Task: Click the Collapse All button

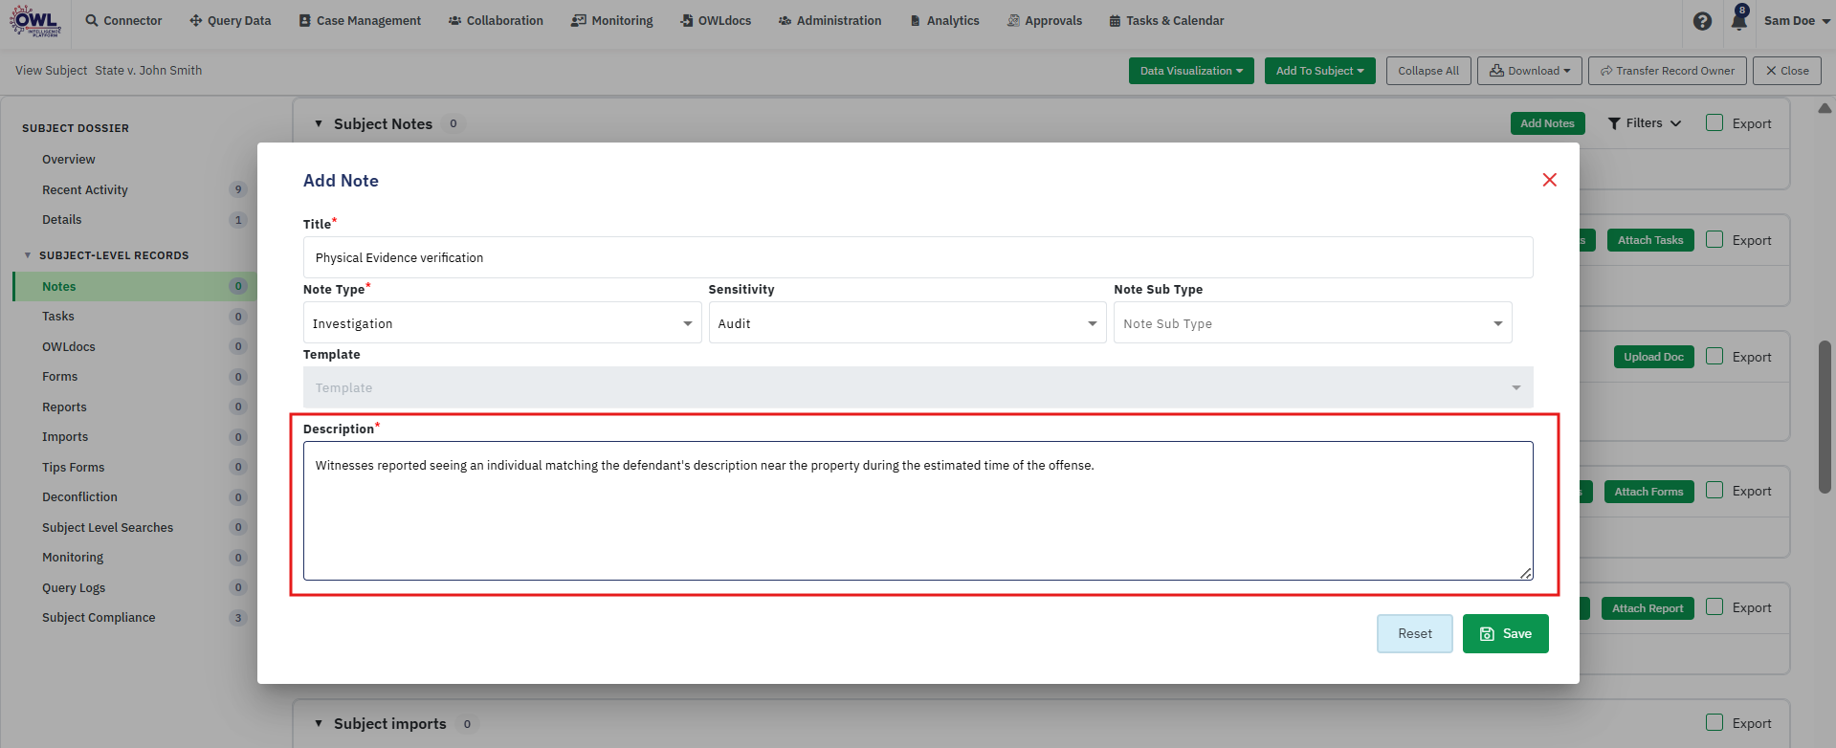Action: 1428,71
